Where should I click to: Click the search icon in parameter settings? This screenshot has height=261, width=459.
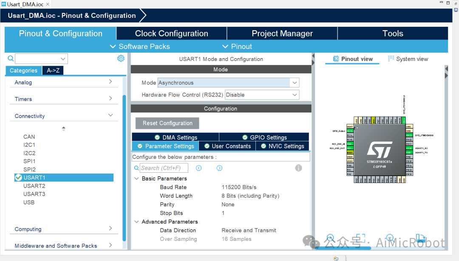tap(136, 168)
